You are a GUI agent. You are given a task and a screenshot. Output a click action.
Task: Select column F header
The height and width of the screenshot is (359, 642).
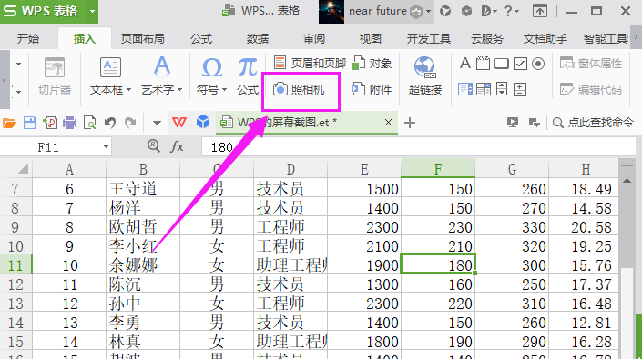click(438, 169)
